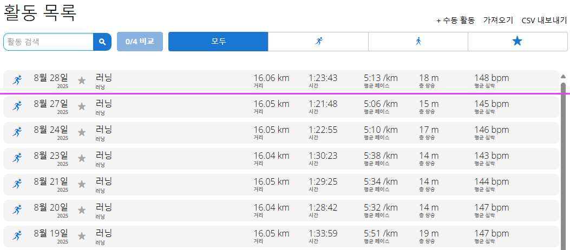Click the 1:33:59 time value
The width and height of the screenshot is (570, 250).
pos(323,234)
